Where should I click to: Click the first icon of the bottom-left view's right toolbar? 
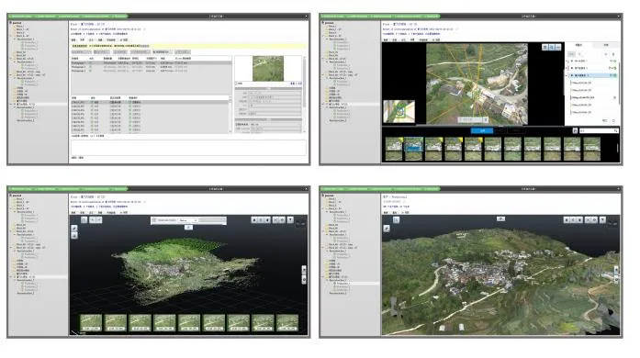(x=254, y=219)
